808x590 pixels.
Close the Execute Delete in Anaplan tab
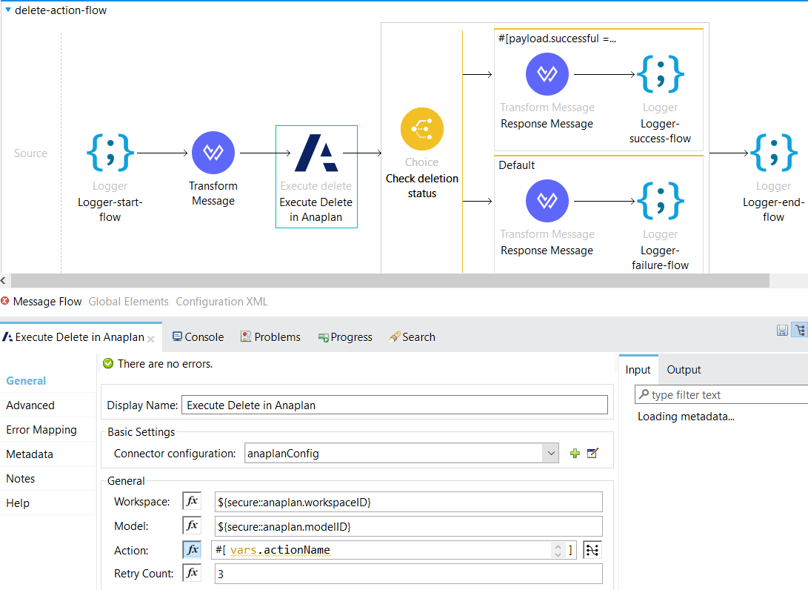pos(150,339)
